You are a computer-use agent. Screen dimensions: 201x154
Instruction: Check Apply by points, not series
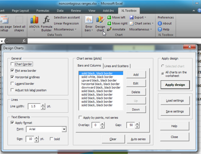tap(80, 118)
